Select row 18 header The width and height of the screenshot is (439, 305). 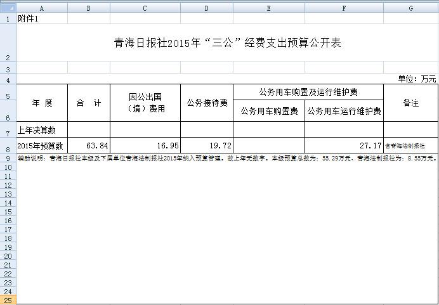point(8,238)
